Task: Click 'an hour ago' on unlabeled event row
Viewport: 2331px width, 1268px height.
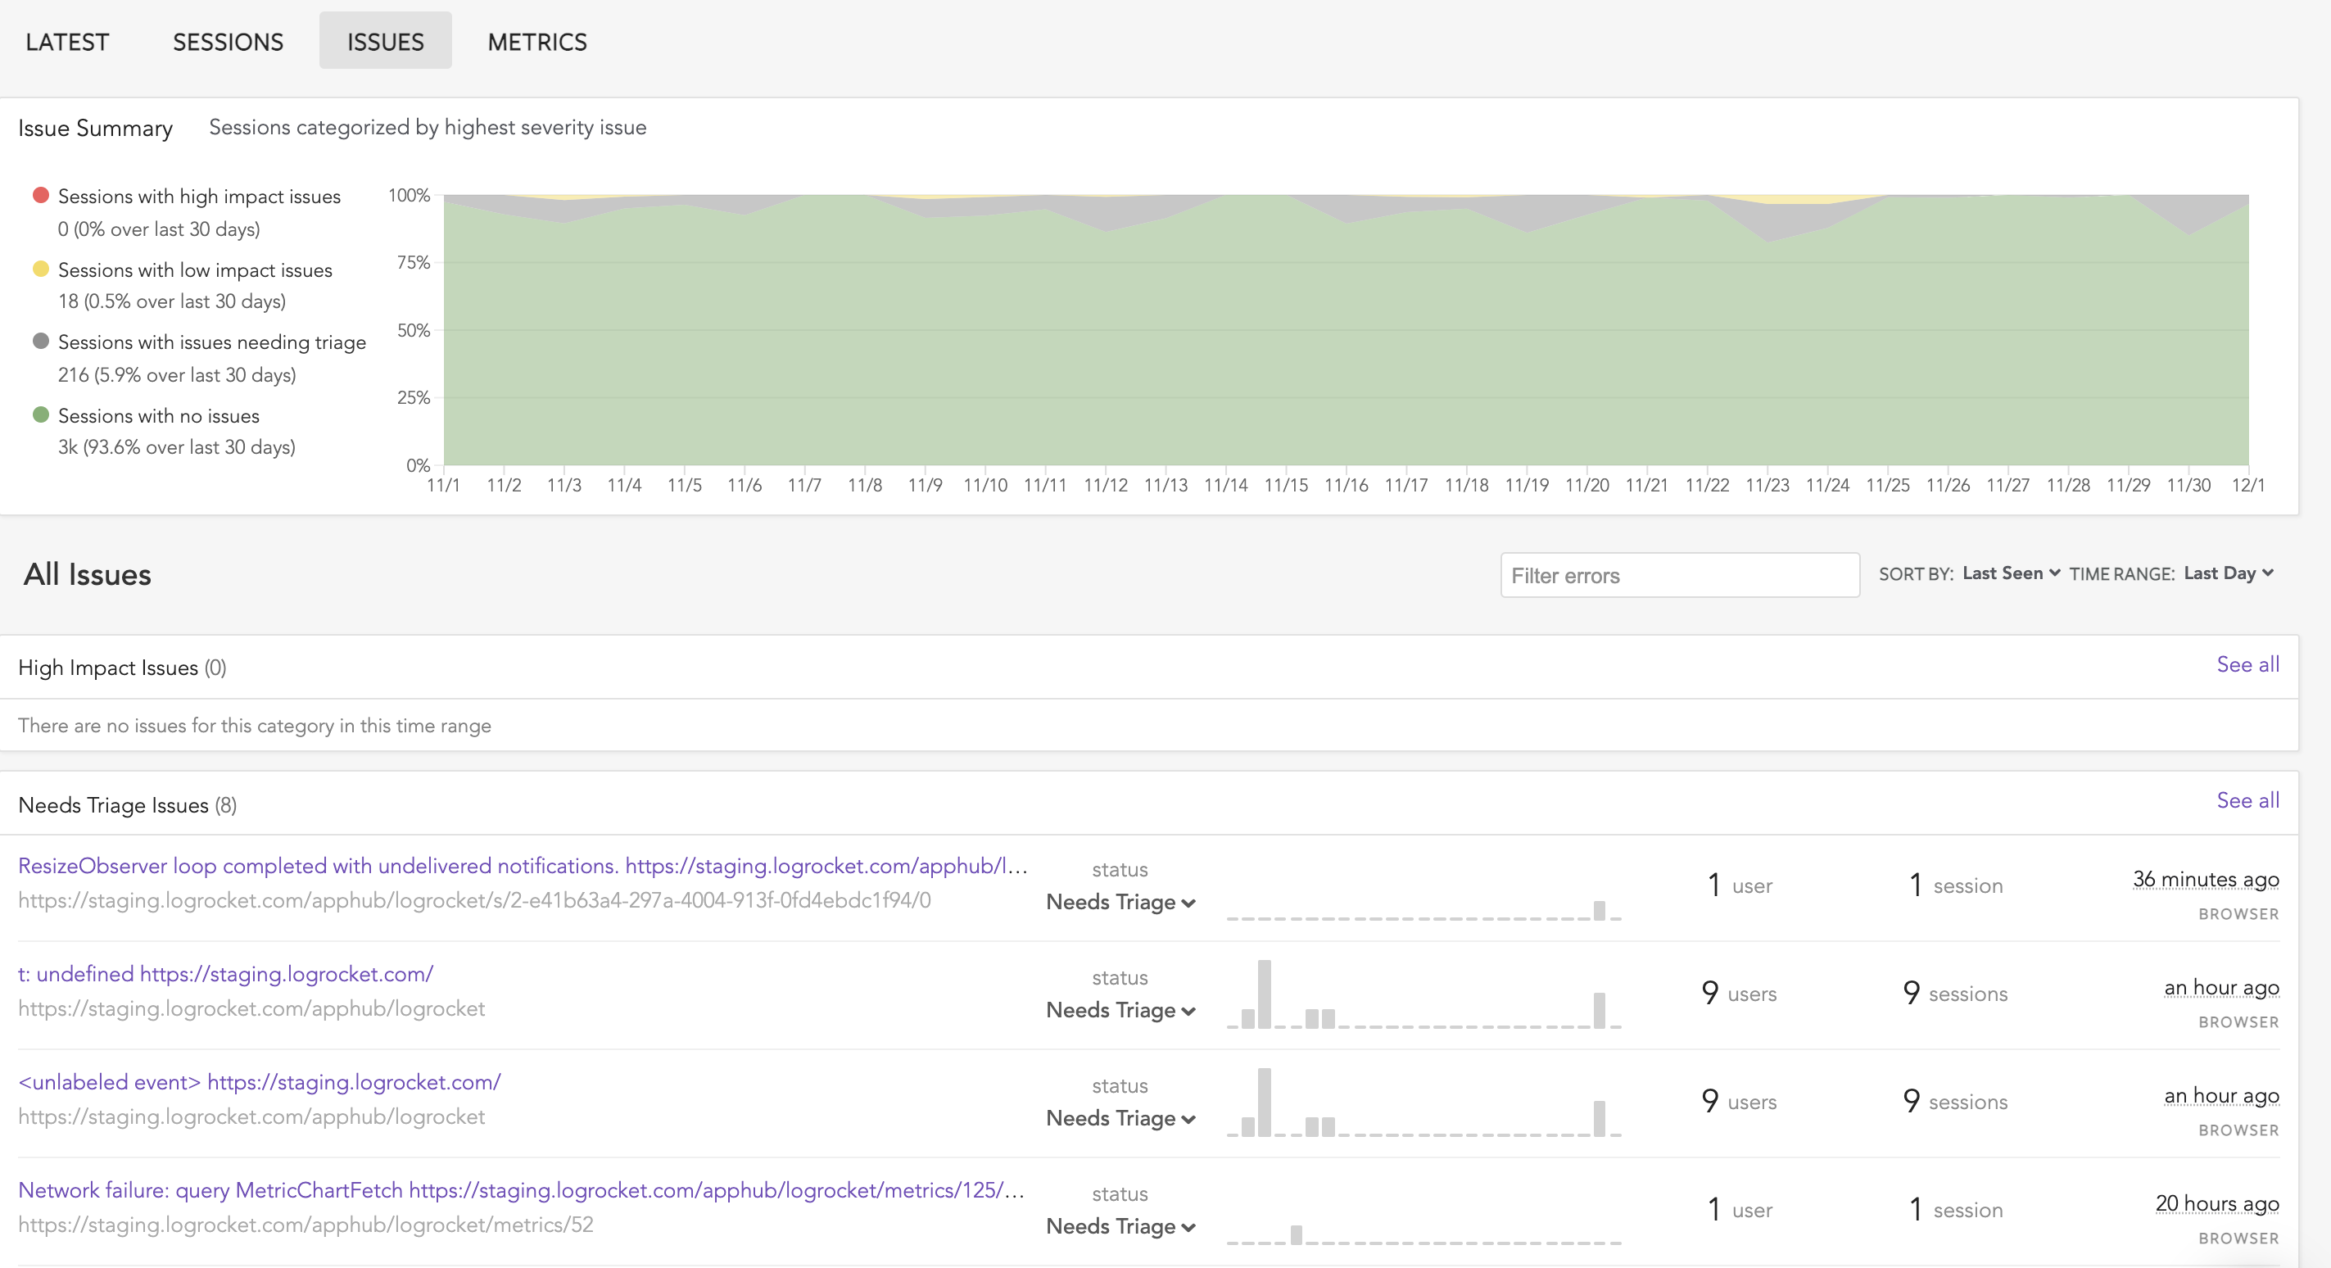Action: click(x=2221, y=1095)
